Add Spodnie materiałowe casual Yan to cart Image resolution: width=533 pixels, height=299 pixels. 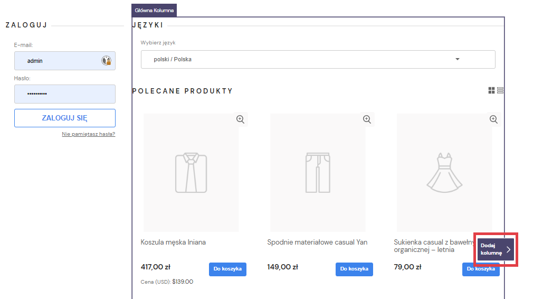coord(354,269)
